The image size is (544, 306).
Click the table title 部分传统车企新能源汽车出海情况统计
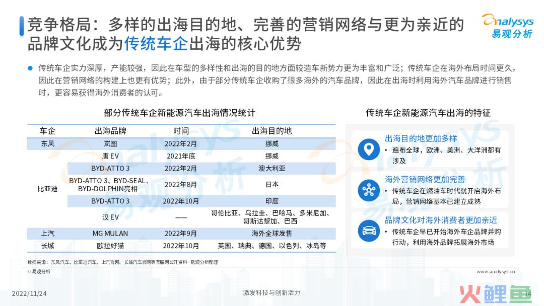180,113
